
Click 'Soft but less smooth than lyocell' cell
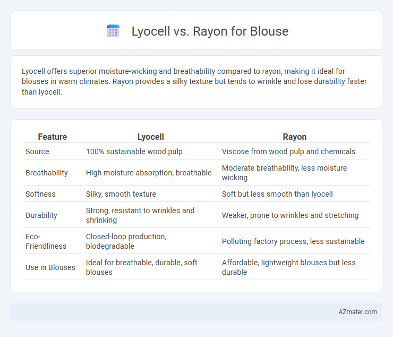click(277, 193)
